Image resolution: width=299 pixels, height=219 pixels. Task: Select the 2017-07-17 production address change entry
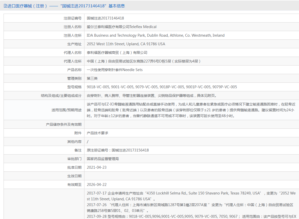191,196
